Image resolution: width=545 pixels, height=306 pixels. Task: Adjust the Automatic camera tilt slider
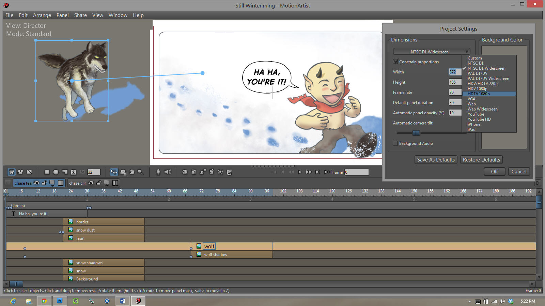tap(416, 133)
